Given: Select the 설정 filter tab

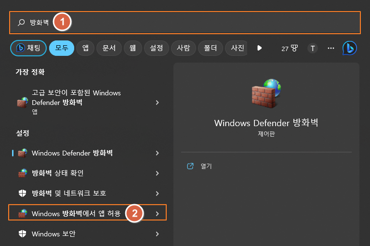Looking at the screenshot, I should coord(157,48).
